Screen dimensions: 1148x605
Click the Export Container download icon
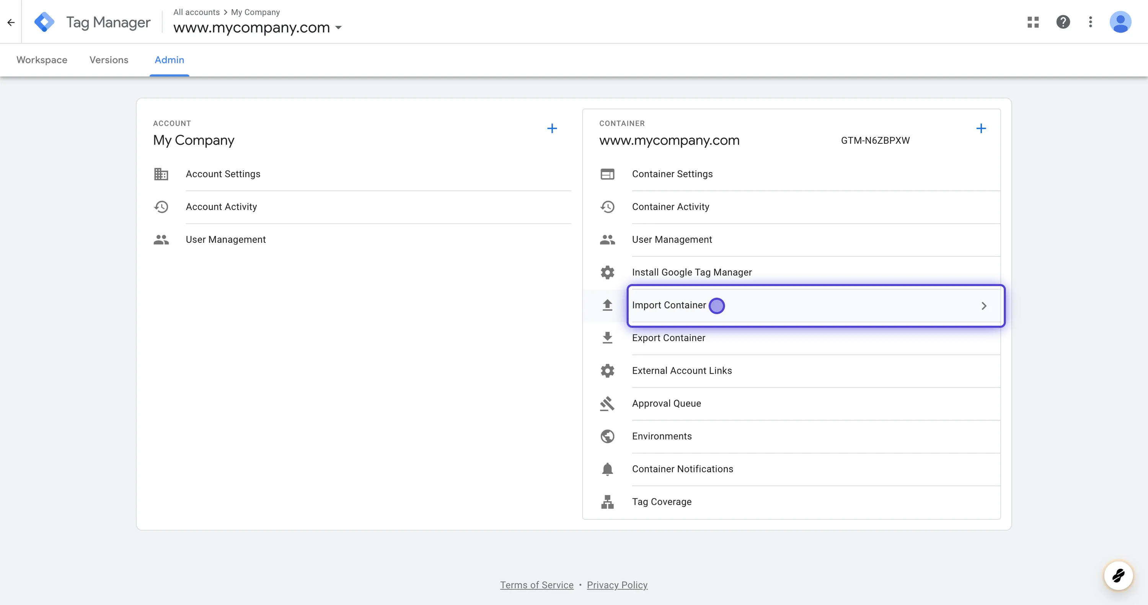(607, 338)
